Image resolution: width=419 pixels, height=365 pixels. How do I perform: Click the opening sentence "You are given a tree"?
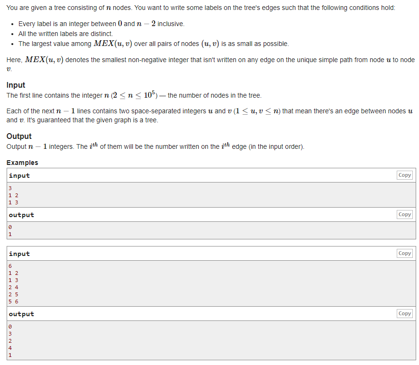tap(200, 8)
